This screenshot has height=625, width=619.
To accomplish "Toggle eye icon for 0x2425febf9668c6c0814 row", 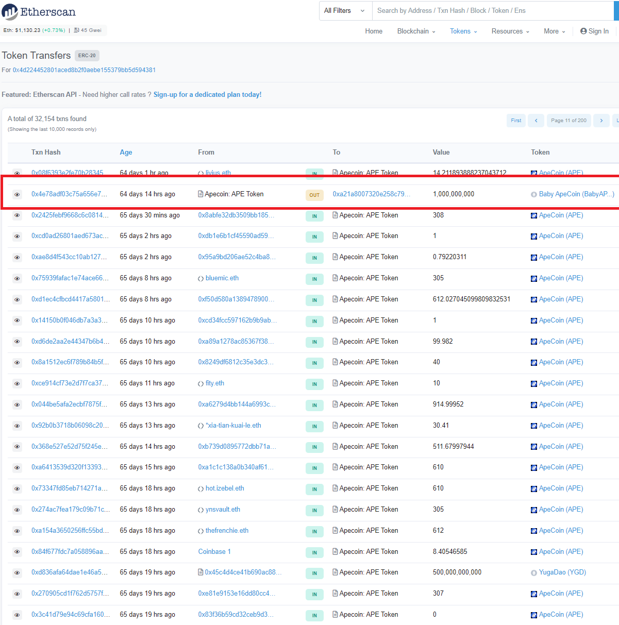I will click(x=17, y=215).
